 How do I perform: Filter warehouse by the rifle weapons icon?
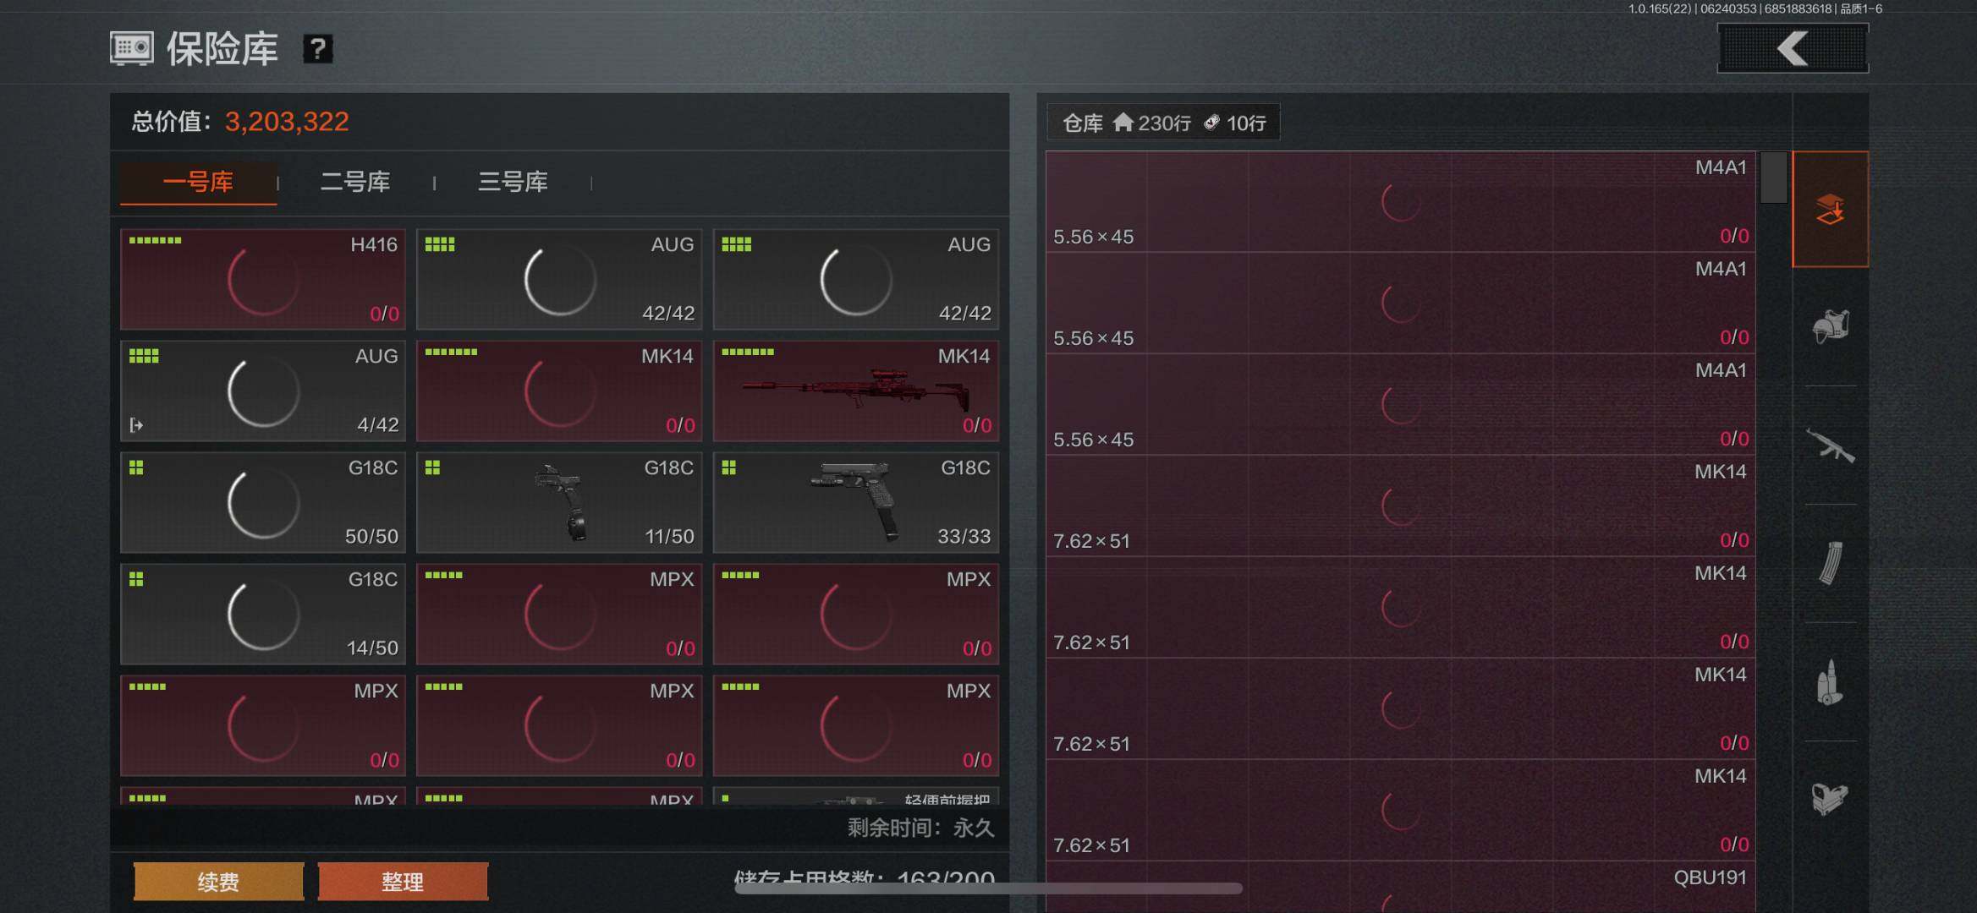(1830, 446)
